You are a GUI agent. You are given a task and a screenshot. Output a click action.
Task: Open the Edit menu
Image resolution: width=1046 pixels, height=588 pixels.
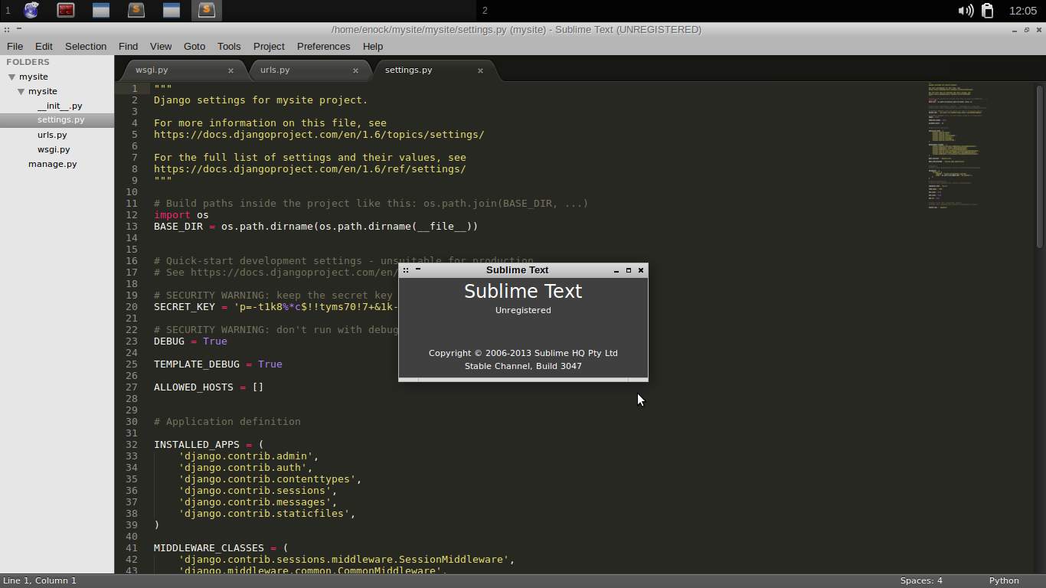(x=44, y=46)
